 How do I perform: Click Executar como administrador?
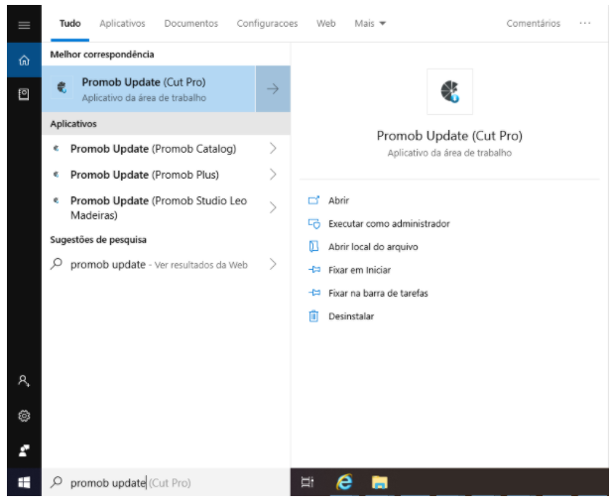389,223
